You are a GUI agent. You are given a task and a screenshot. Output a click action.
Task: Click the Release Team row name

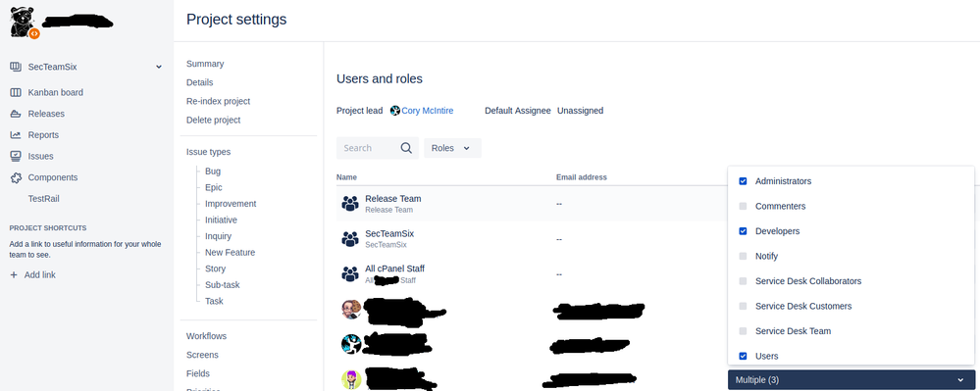click(393, 199)
